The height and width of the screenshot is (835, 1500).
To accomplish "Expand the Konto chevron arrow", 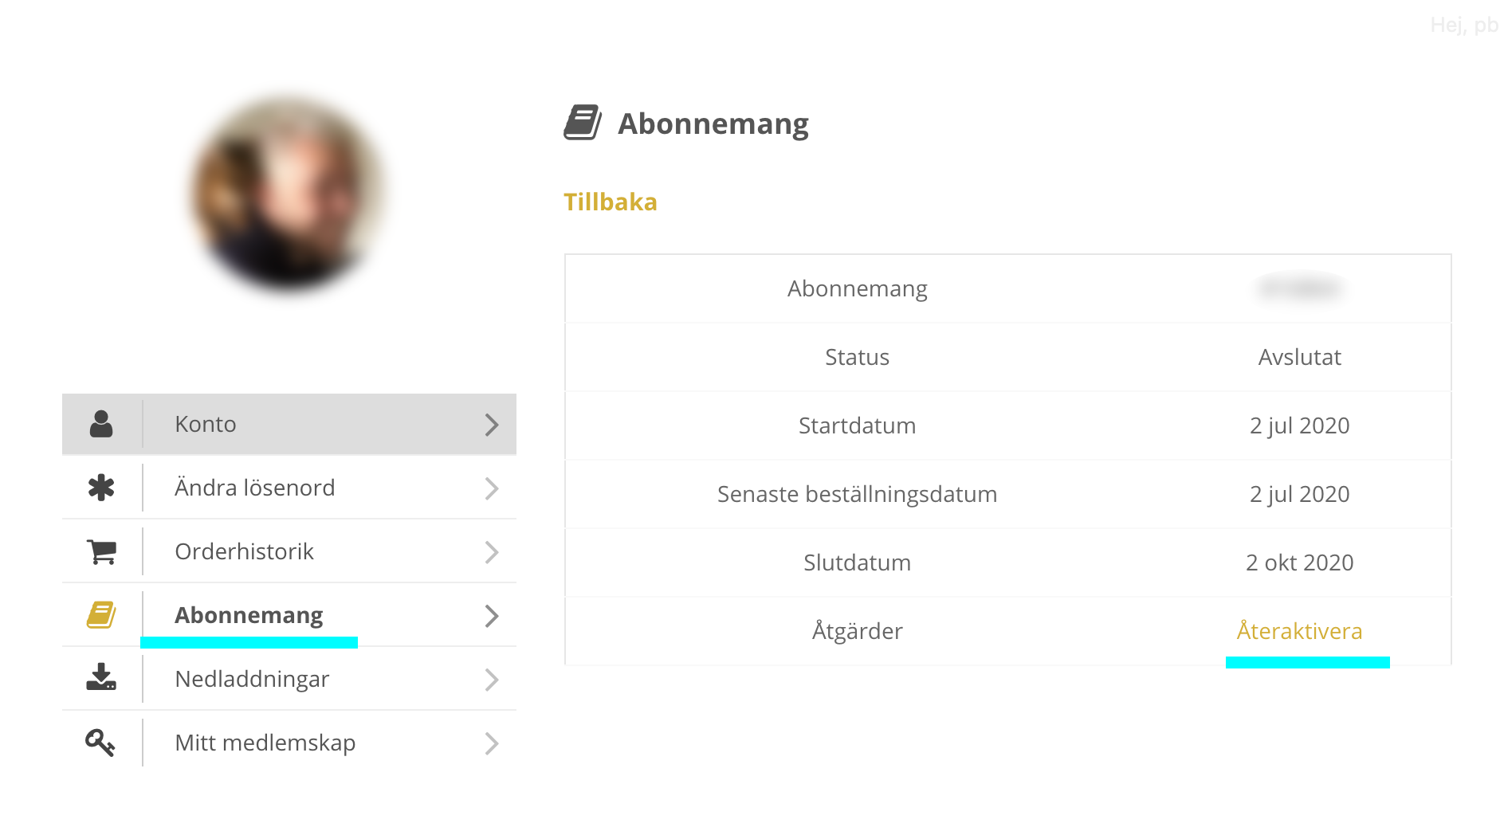I will click(x=492, y=425).
